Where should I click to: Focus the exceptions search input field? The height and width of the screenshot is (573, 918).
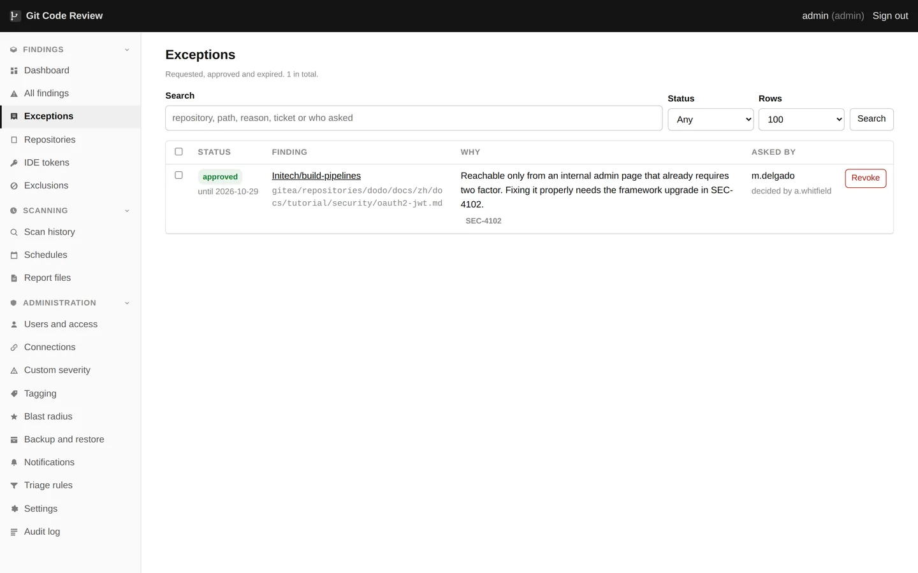[x=414, y=118]
